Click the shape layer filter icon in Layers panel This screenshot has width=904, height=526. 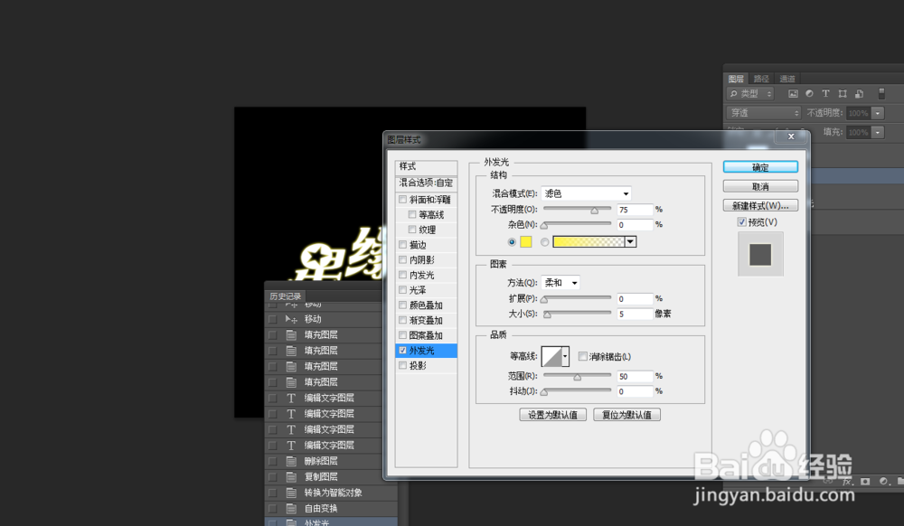pos(842,93)
